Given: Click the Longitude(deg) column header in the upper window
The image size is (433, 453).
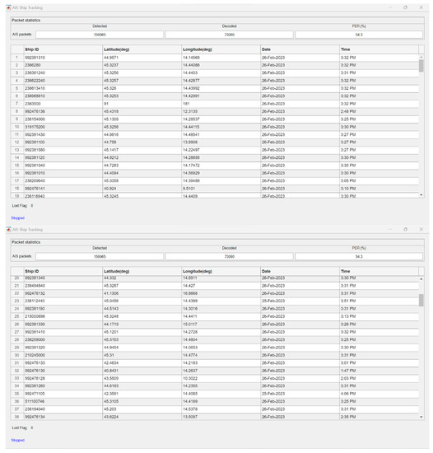Looking at the screenshot, I should [221, 49].
